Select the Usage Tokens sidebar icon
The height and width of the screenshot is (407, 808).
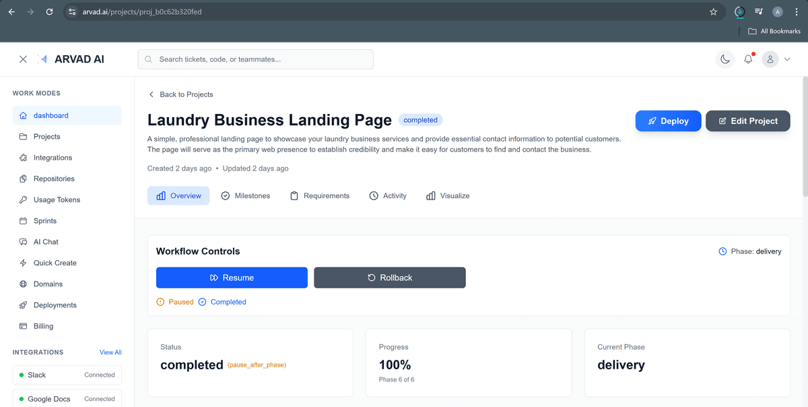22,199
